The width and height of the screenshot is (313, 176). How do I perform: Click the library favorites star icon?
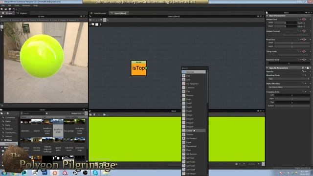point(47,113)
